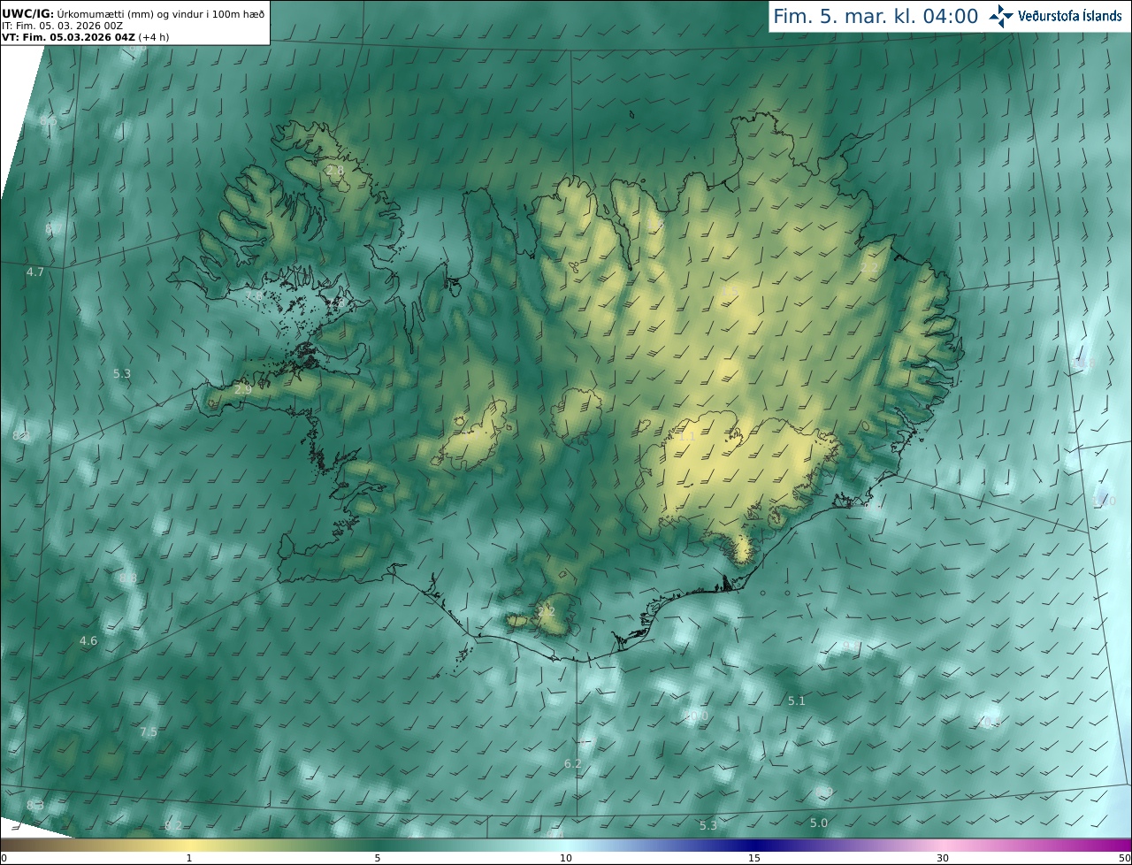
Task: Click the "UWC/IG: Úrkomumætti (mm)" title line
Action: 134,13
